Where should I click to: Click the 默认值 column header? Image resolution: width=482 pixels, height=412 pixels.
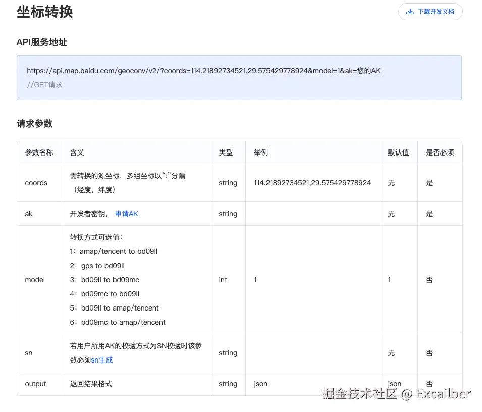point(398,152)
